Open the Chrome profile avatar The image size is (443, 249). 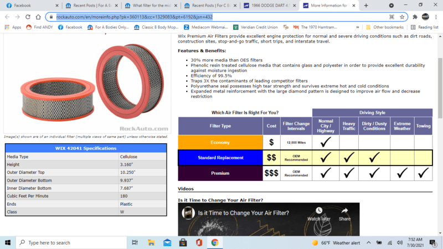click(425, 17)
